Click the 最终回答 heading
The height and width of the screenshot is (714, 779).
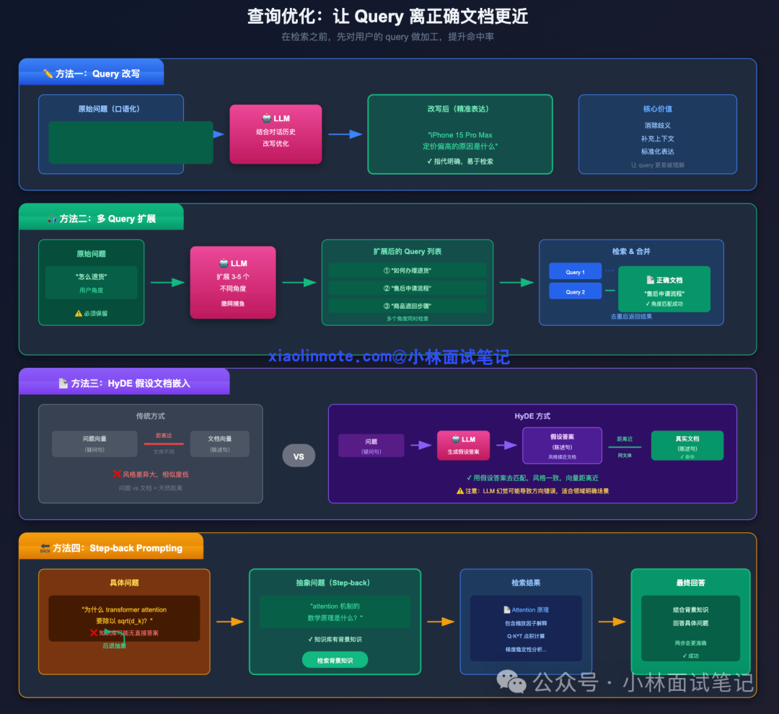click(x=690, y=582)
